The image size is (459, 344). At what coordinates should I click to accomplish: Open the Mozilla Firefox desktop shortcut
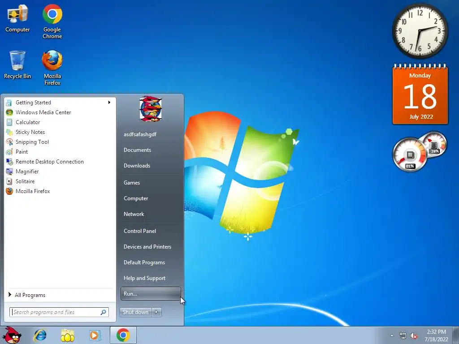pyautogui.click(x=52, y=68)
